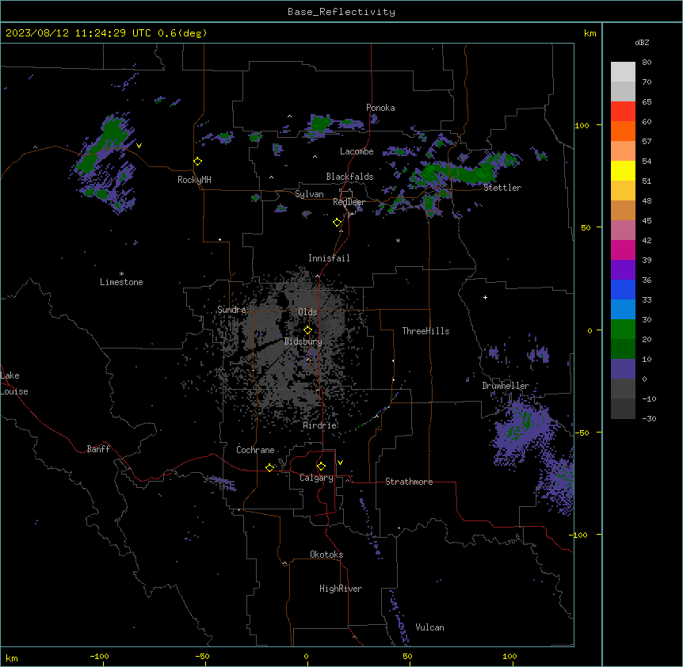Screen dimensions: 683x667
Task: Select the yellow diamond marker at Olds
Action: [307, 330]
